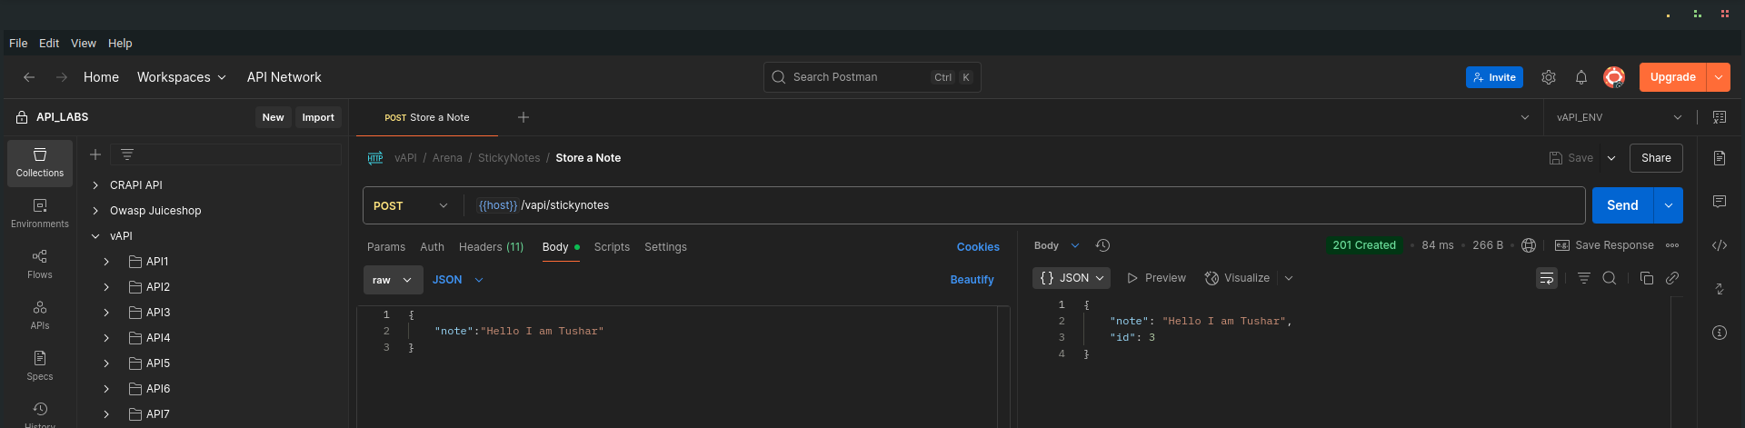
Task: Open the Workspaces dropdown
Action: click(181, 77)
